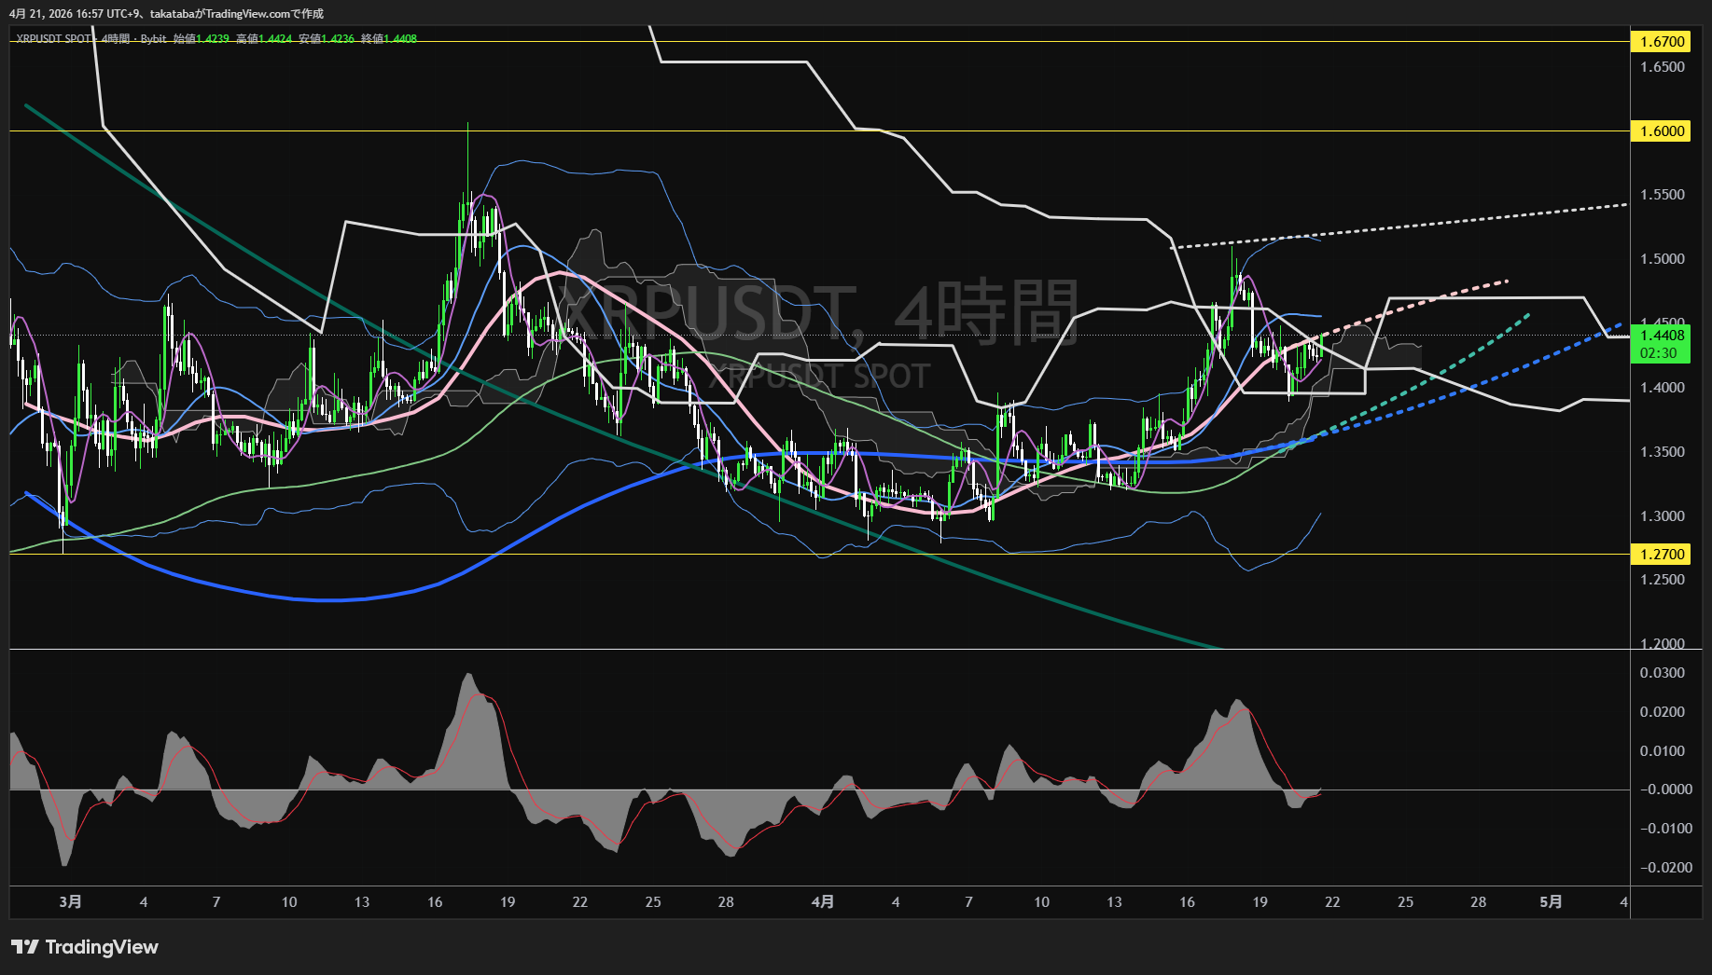Click the 5月 label on time axis
The width and height of the screenshot is (1712, 975).
pyautogui.click(x=1550, y=901)
